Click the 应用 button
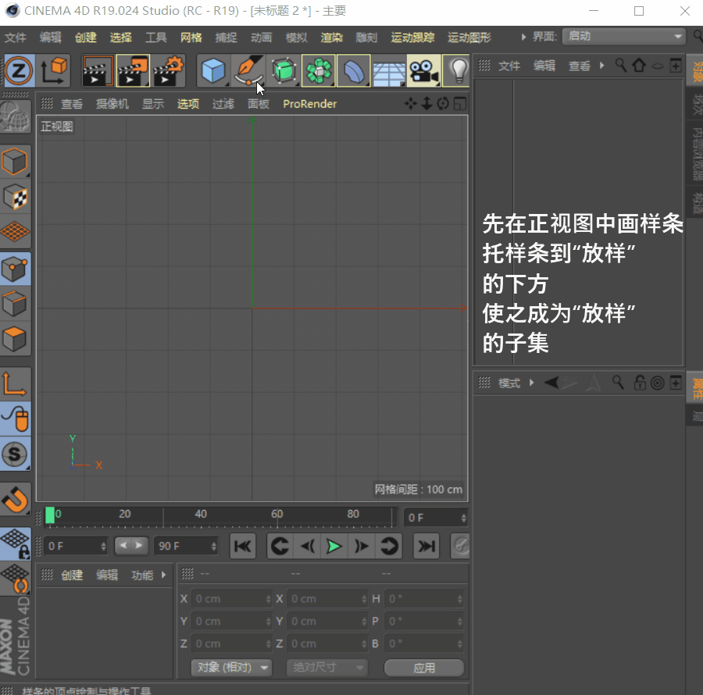The height and width of the screenshot is (695, 703). [424, 668]
